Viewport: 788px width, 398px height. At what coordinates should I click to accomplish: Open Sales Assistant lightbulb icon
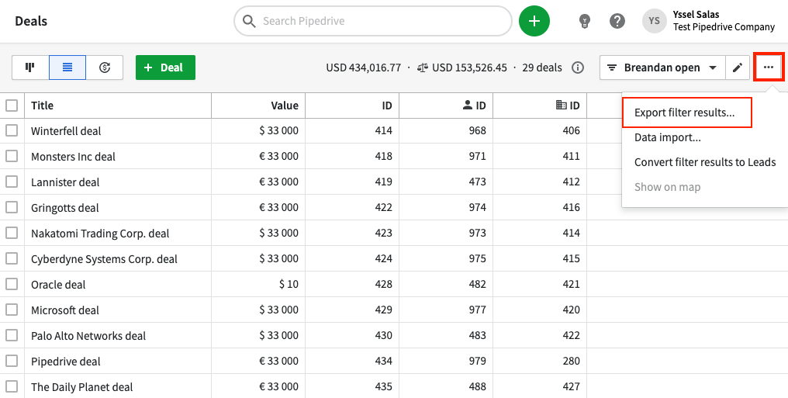pyautogui.click(x=584, y=21)
